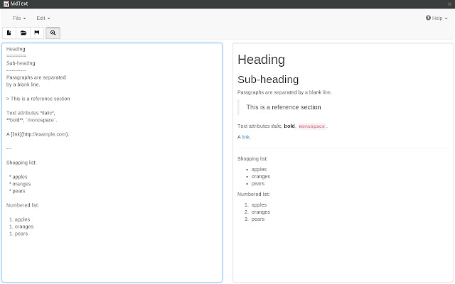This screenshot has width=455, height=284.
Task: Click '1. pears' line in the editor
Action: 18,234
